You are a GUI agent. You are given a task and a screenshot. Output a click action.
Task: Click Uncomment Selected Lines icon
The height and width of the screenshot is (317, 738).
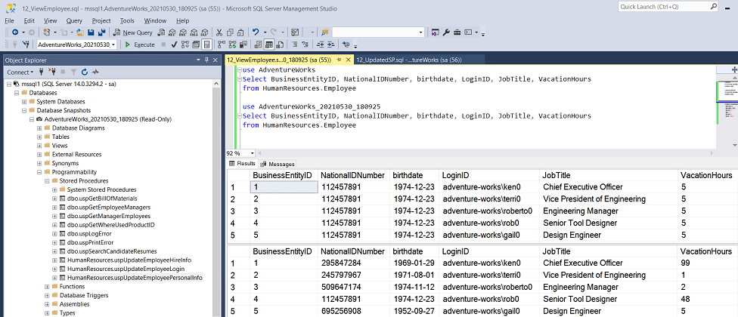(x=303, y=45)
